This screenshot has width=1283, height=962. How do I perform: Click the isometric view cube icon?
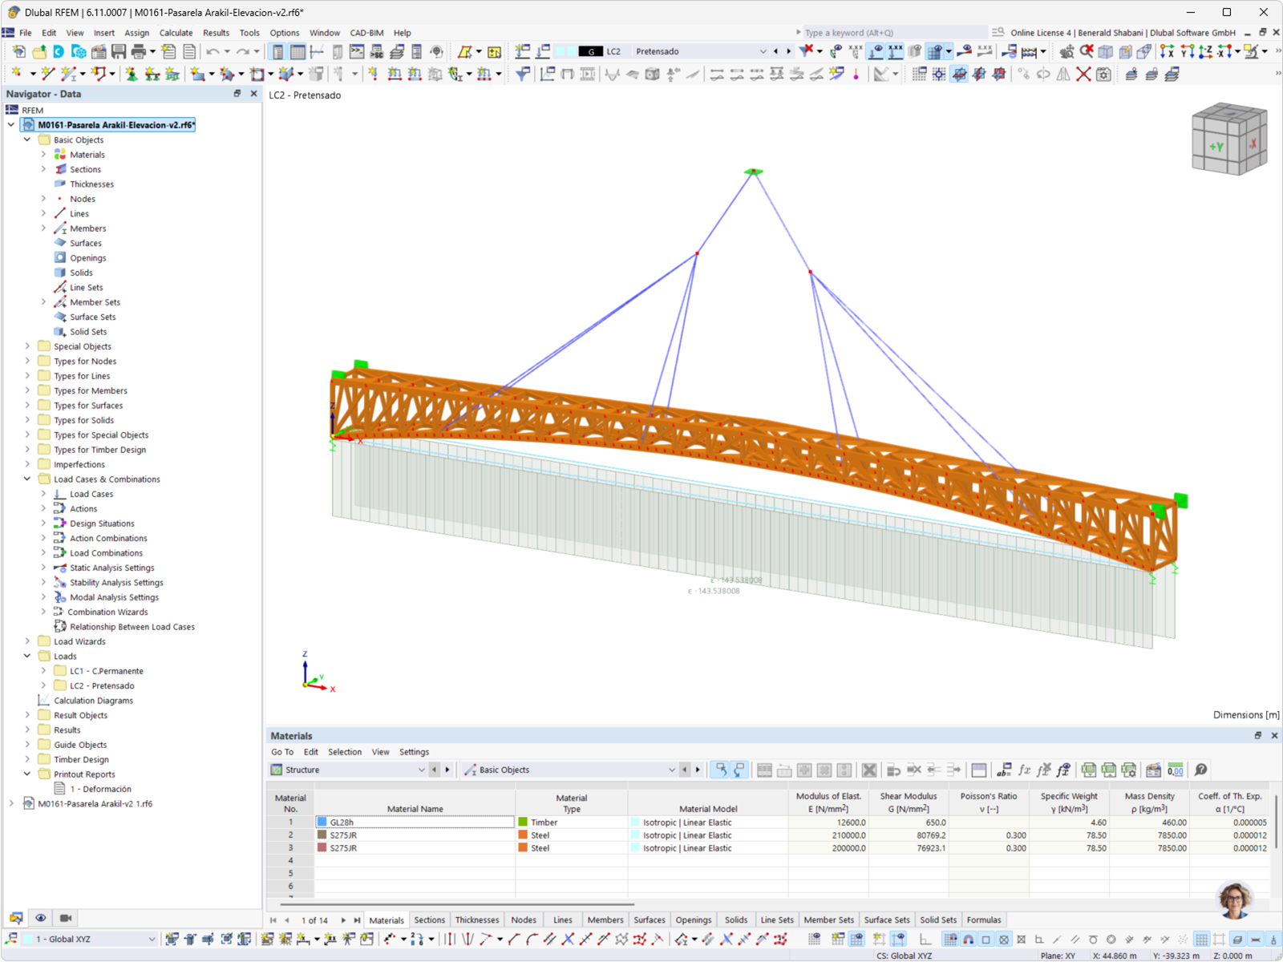1105,51
